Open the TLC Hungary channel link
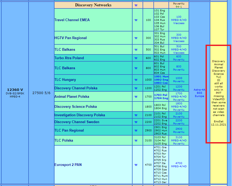The image size is (232, 186). point(65,80)
